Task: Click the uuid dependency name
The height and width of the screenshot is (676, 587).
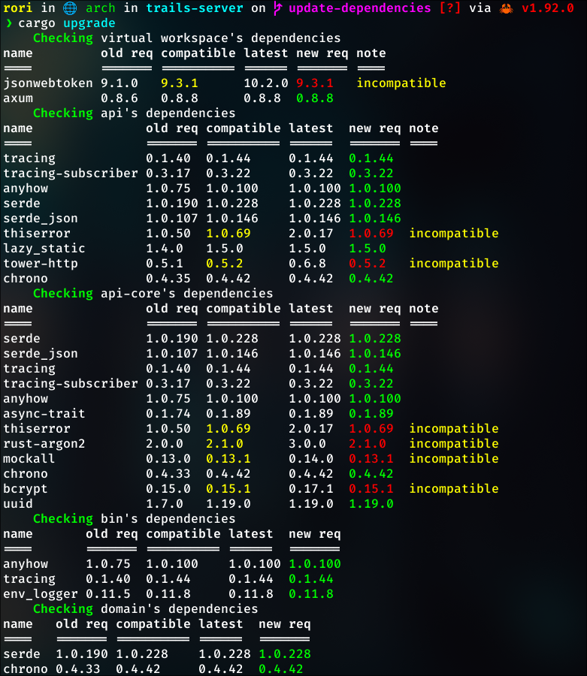Action: click(18, 504)
